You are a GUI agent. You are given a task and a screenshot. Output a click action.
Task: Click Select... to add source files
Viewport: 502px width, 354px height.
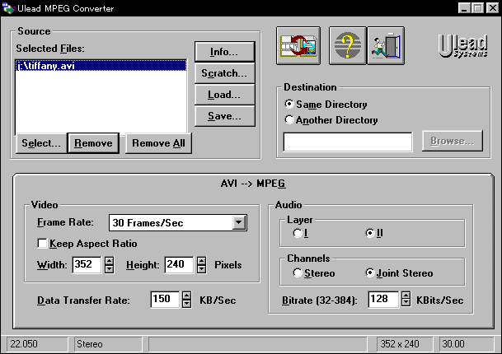tap(41, 143)
